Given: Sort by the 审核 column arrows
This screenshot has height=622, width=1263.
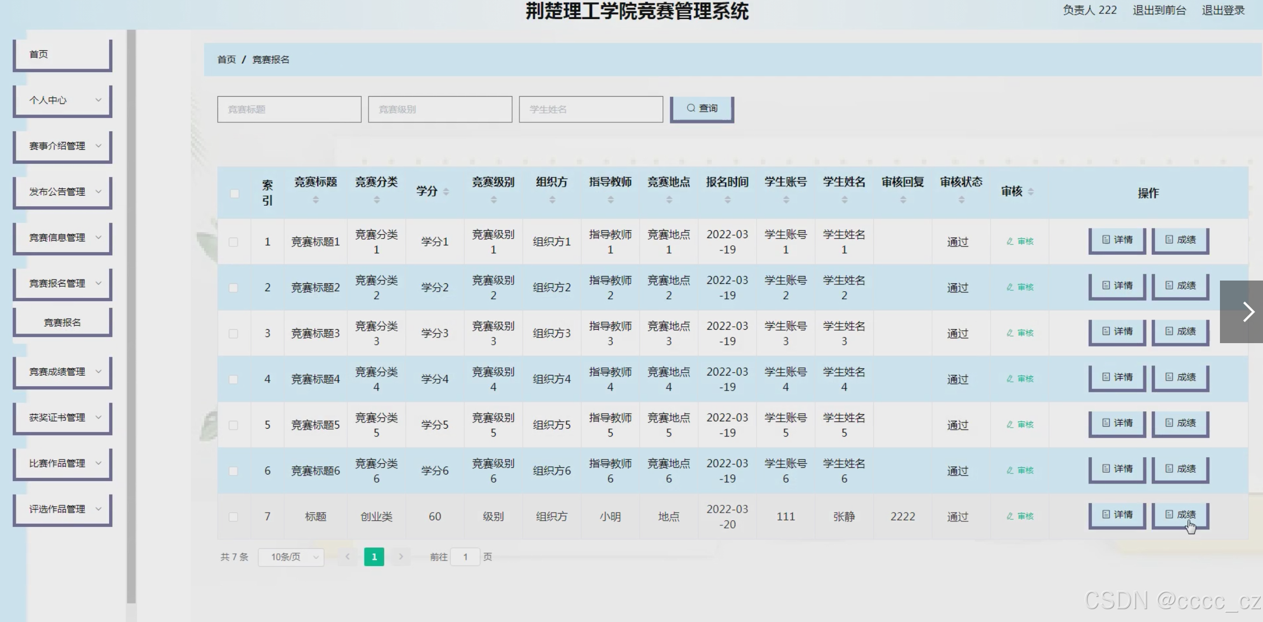Looking at the screenshot, I should [x=1030, y=192].
